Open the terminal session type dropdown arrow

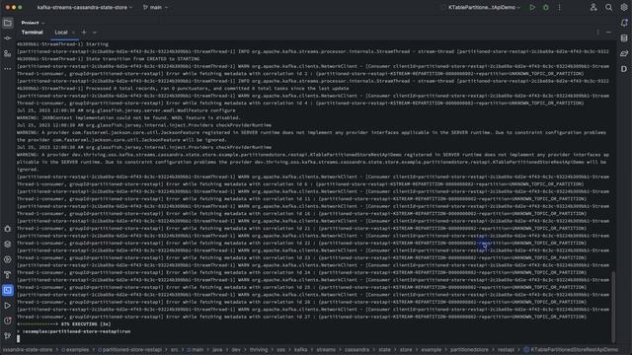click(x=95, y=33)
